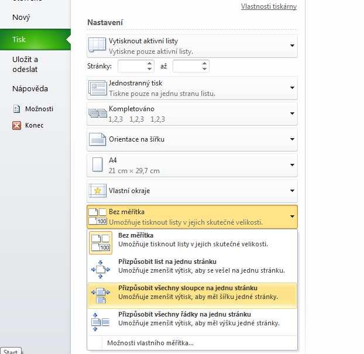Screen dimensions: 364x354
Task: Expand the Jednostranný tisk dropdown arrow
Action: 292,88
